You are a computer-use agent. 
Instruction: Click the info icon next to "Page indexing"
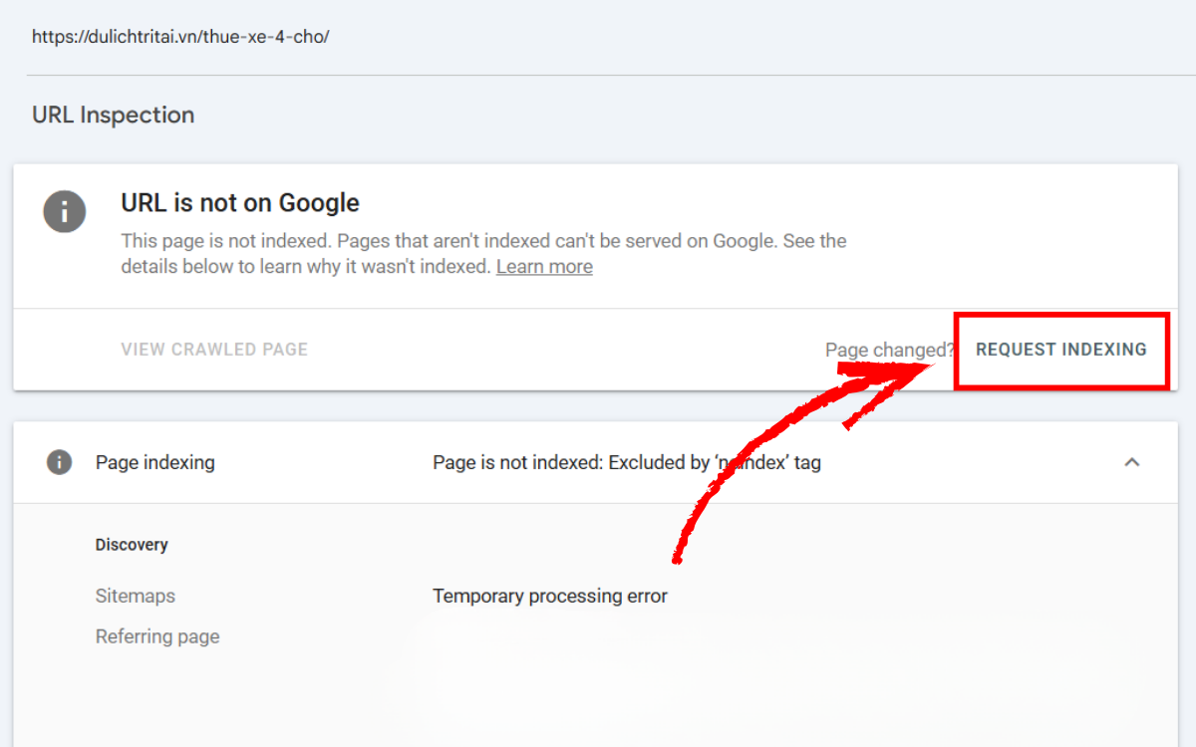tap(59, 462)
